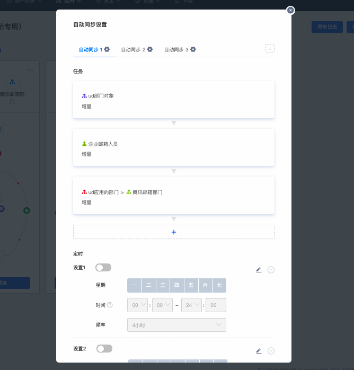354x370 pixels.
Task: Select the ud部门对象 task card
Action: pos(174,99)
